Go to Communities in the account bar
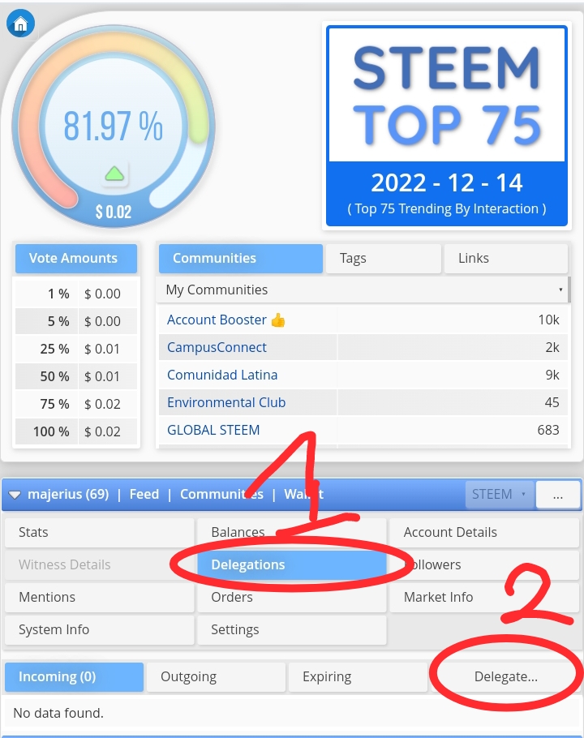The width and height of the screenshot is (584, 738). 221,494
